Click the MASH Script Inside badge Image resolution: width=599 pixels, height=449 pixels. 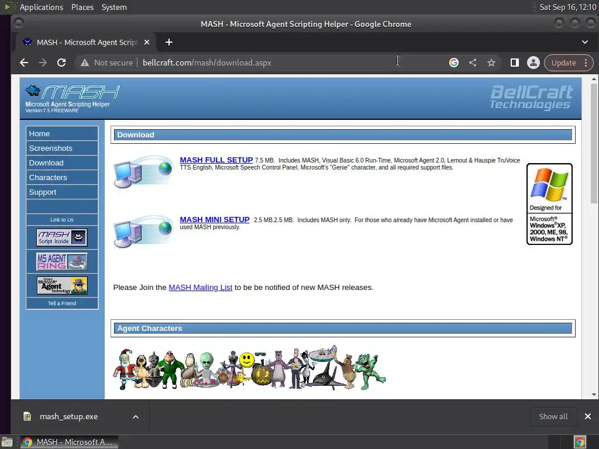[x=62, y=237]
